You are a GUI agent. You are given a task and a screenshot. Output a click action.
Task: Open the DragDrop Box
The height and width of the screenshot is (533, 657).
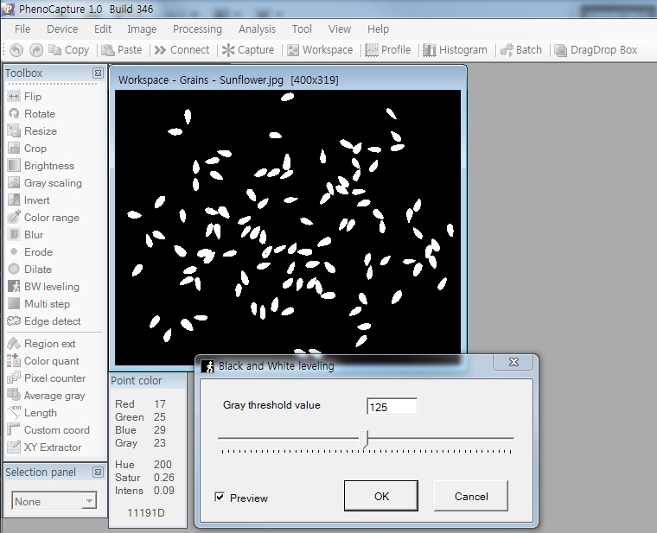click(596, 50)
